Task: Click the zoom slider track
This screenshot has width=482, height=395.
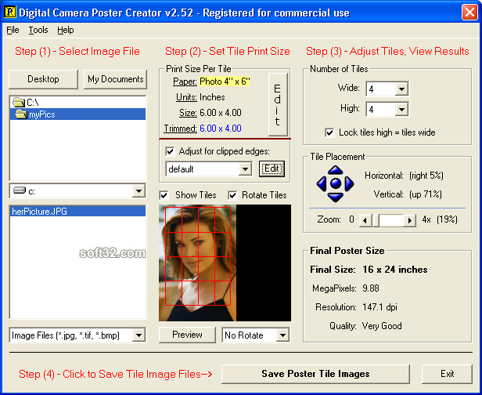Action: pos(391,220)
